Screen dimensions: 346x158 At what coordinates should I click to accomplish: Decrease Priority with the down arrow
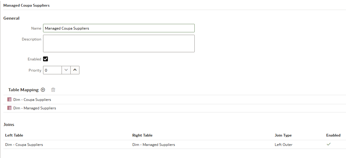66,70
